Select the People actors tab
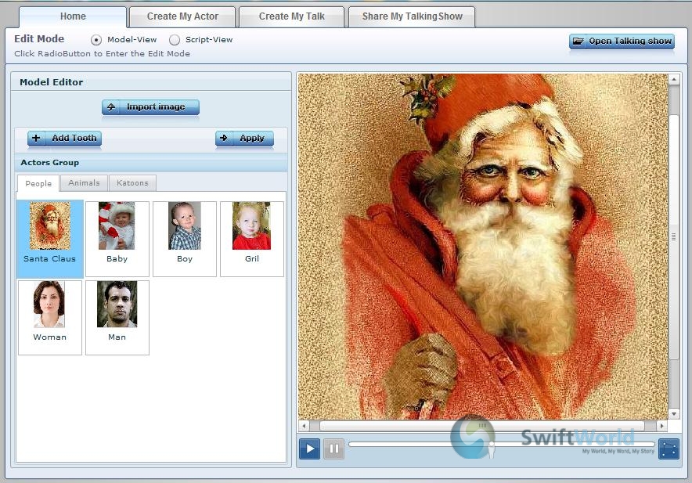The image size is (692, 483). (x=38, y=183)
